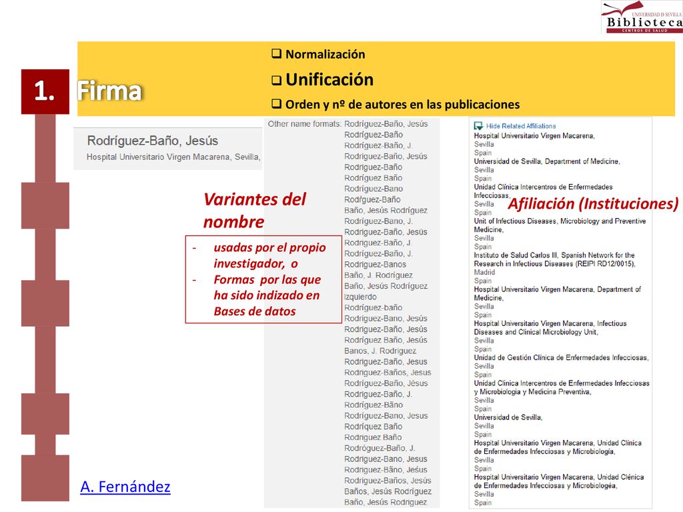The image size is (683, 512).
Task: Tick the Orden y nº de autores checkbox
Action: [x=276, y=103]
